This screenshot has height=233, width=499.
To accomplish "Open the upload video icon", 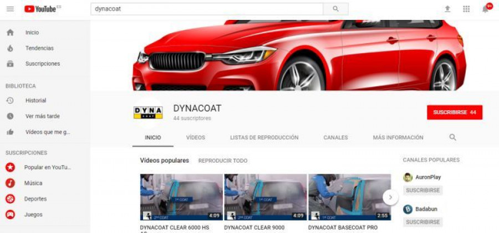I will [447, 9].
